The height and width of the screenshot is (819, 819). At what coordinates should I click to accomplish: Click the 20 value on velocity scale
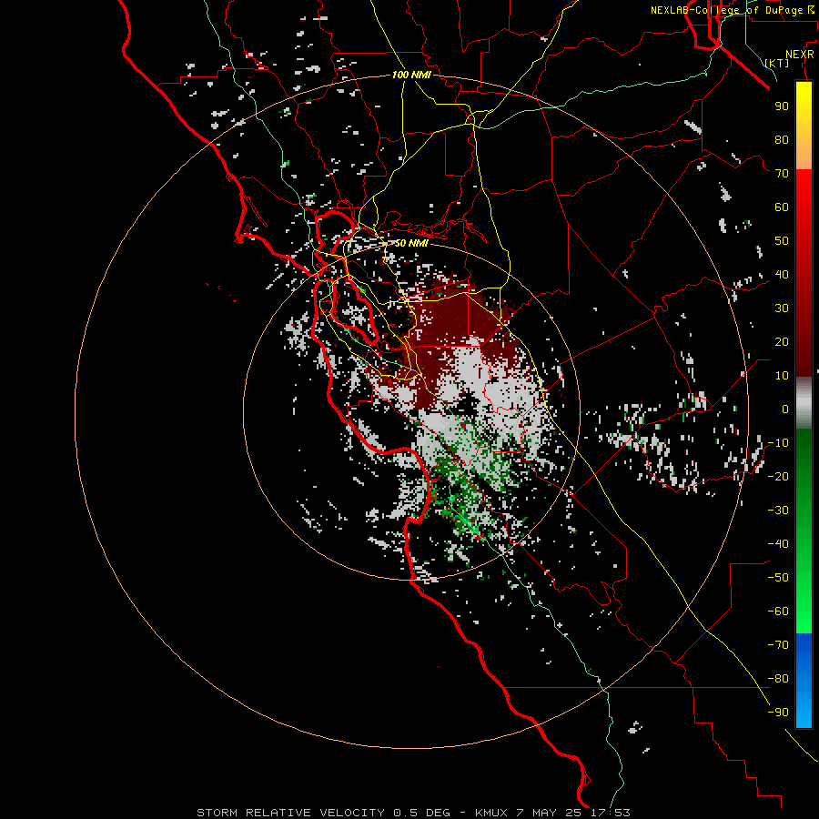click(x=782, y=342)
